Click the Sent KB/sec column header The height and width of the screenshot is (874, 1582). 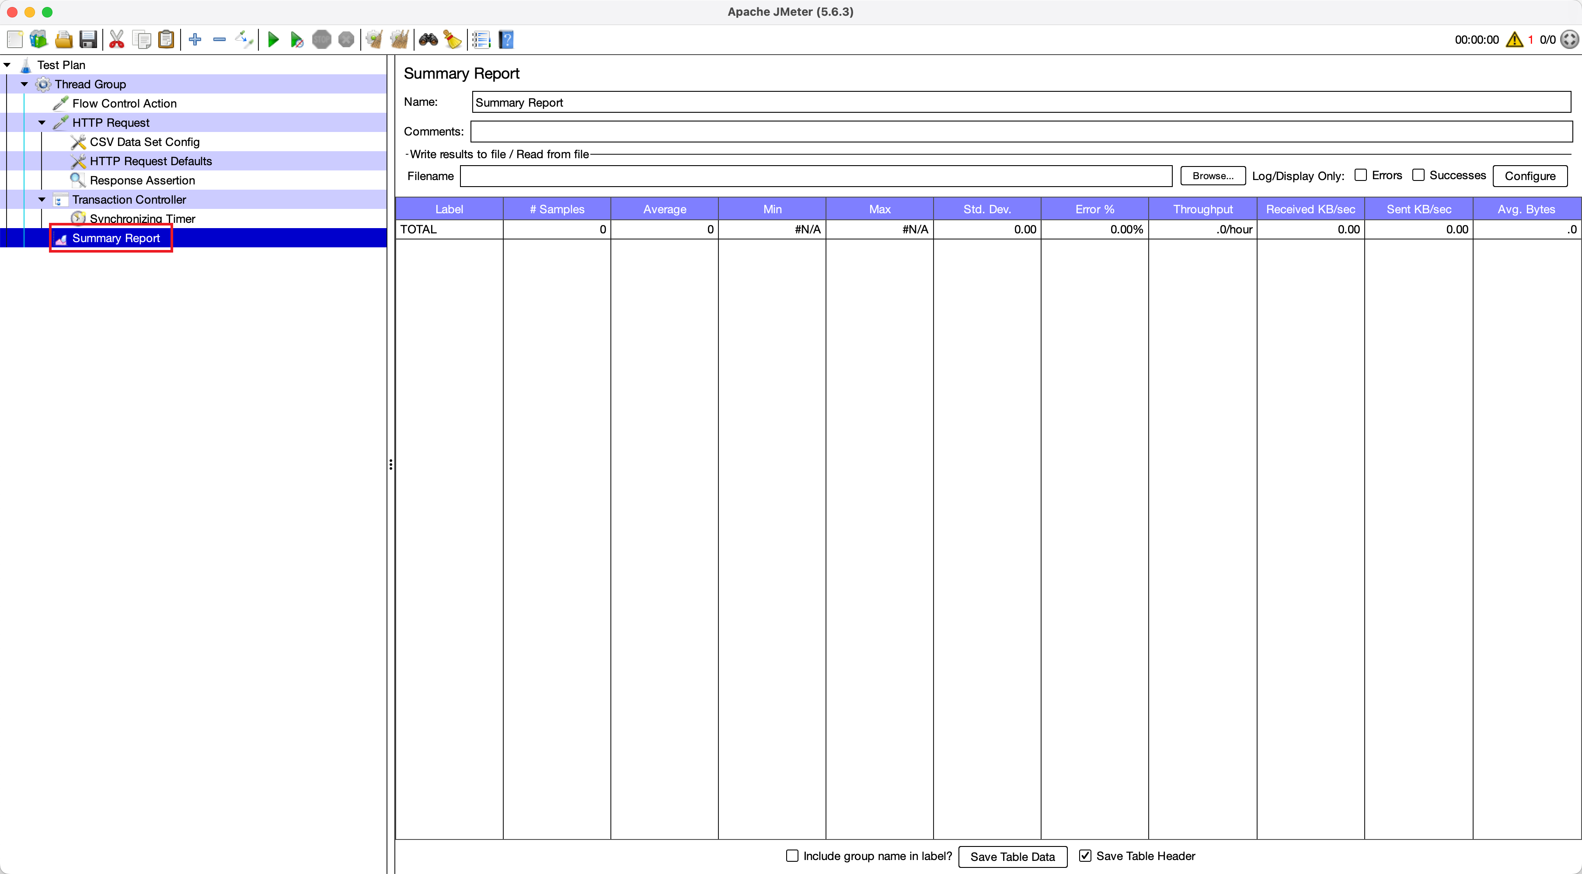click(x=1418, y=209)
